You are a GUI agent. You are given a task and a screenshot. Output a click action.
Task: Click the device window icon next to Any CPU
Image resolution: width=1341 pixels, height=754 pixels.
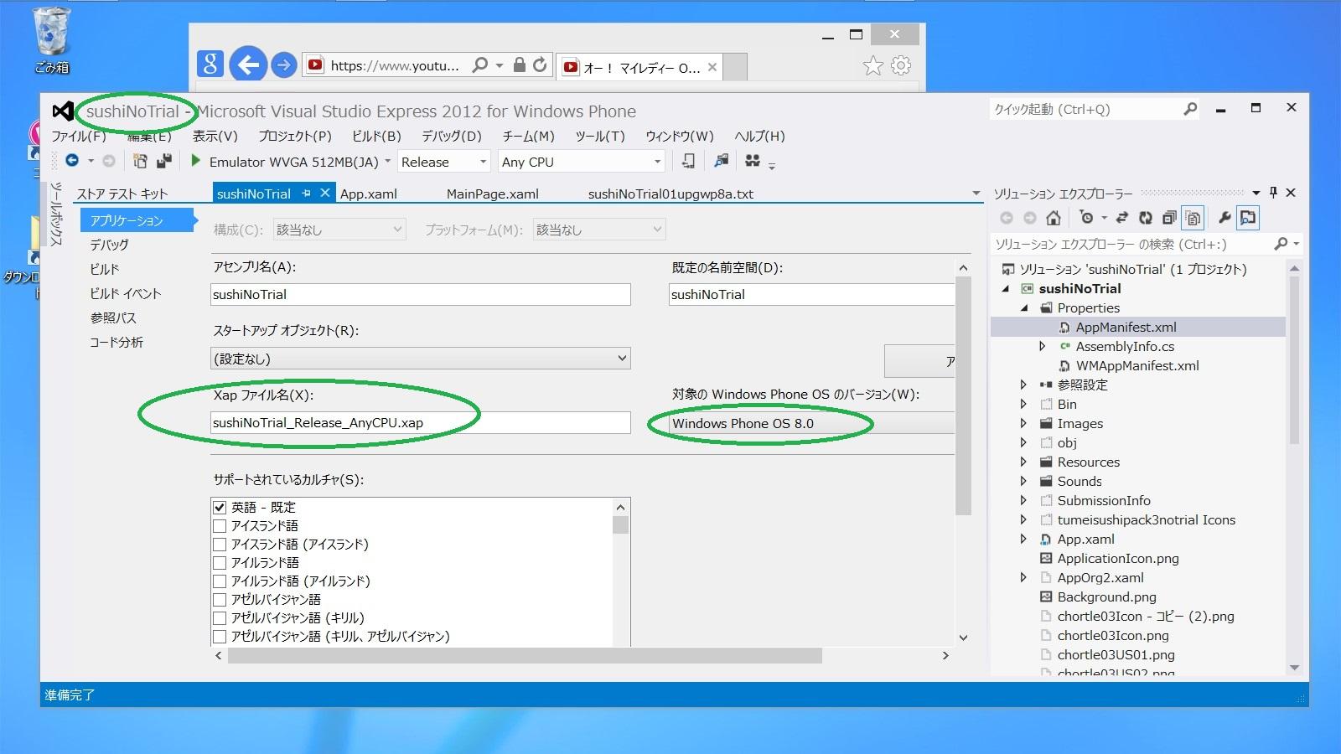click(x=688, y=161)
